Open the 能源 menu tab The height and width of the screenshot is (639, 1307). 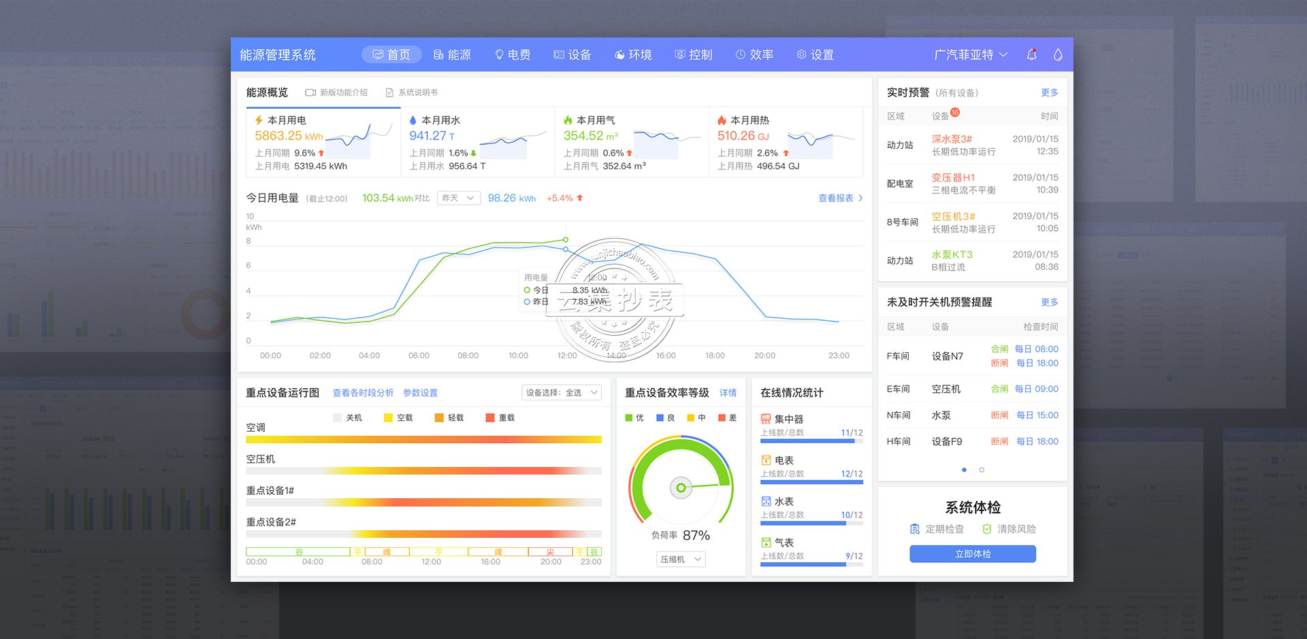point(453,54)
